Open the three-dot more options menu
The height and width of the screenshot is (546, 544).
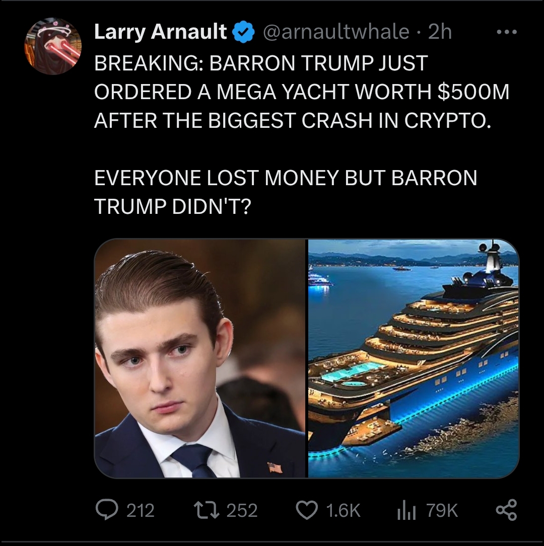(x=507, y=32)
